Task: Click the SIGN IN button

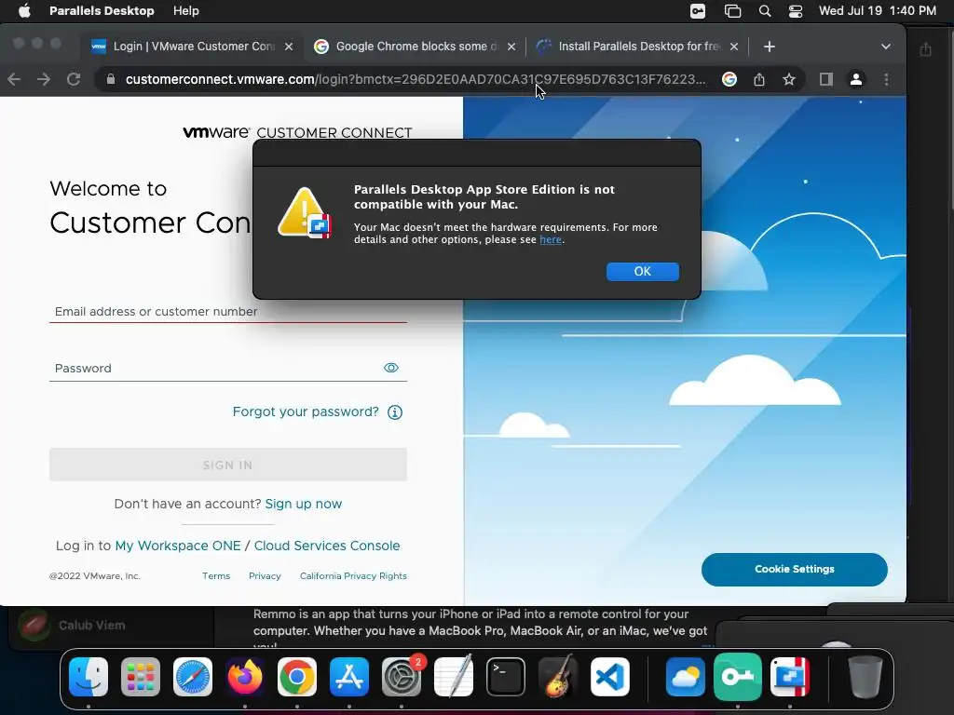Action: [x=228, y=465]
